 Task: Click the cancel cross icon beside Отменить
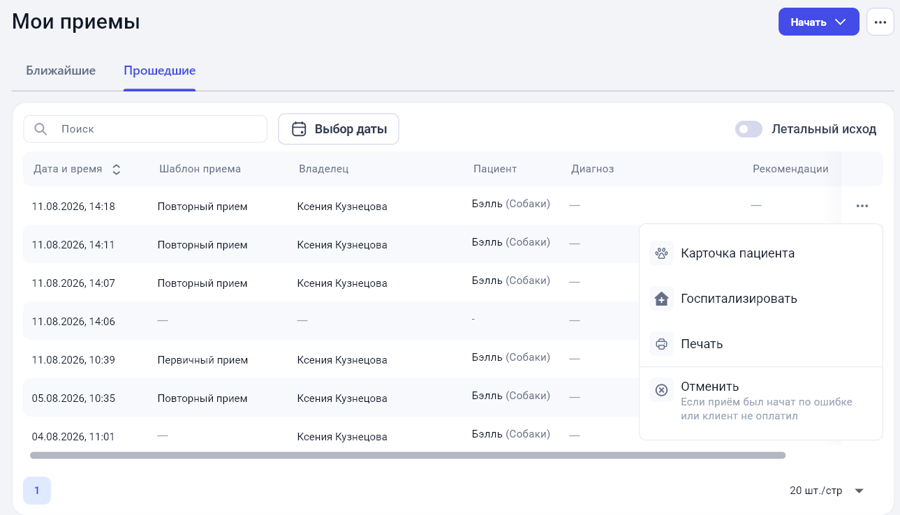tap(661, 389)
